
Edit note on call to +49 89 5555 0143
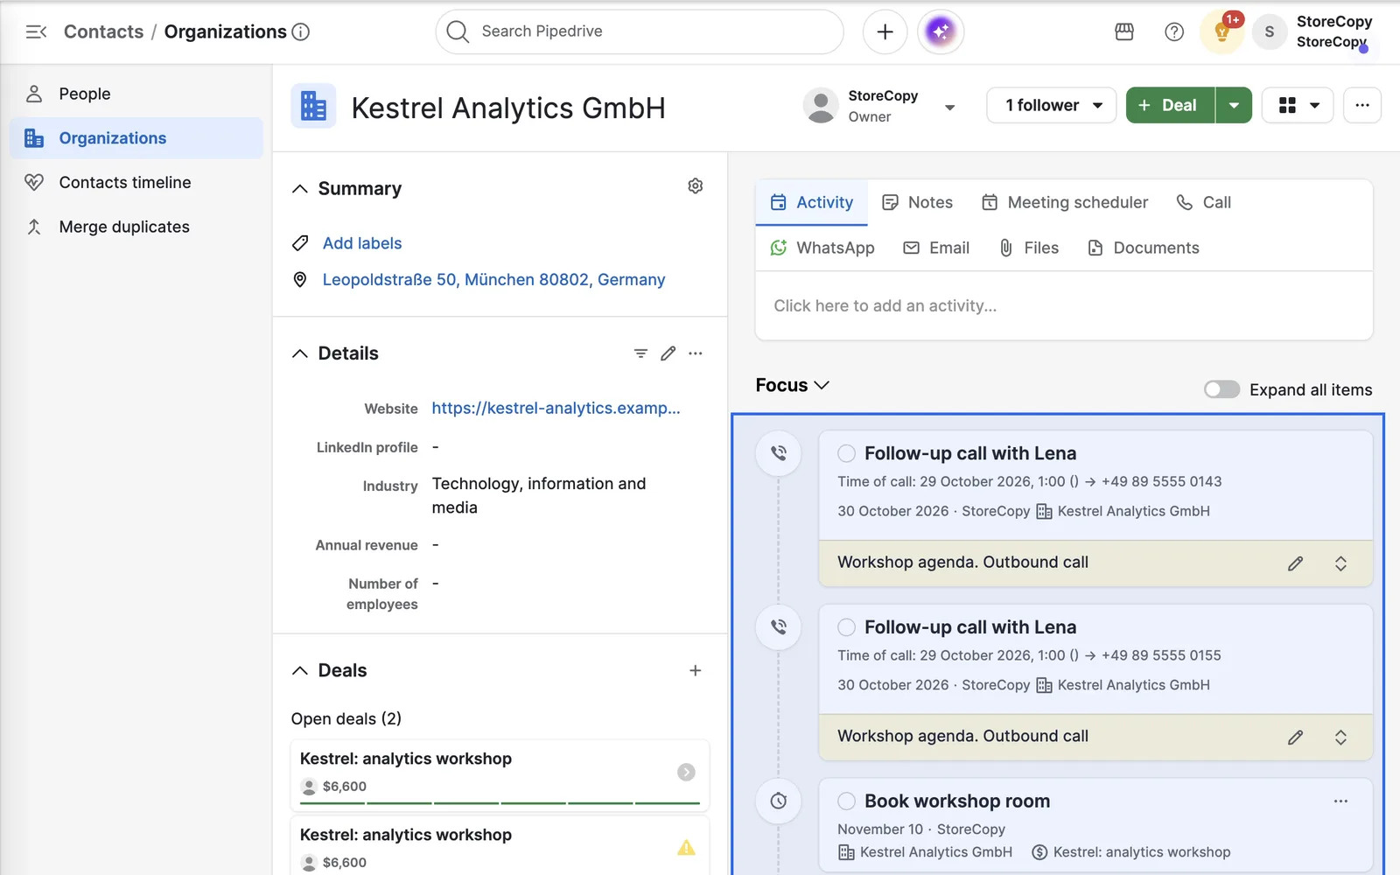coord(1296,563)
